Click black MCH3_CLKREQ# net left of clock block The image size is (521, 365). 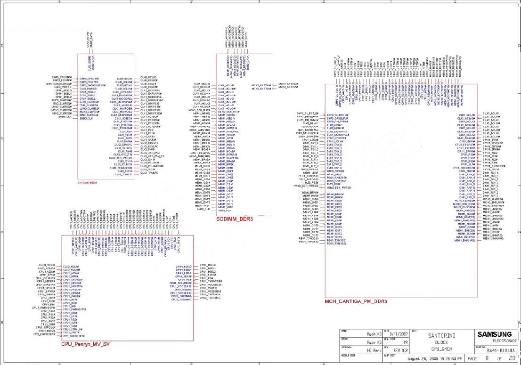click(x=61, y=110)
